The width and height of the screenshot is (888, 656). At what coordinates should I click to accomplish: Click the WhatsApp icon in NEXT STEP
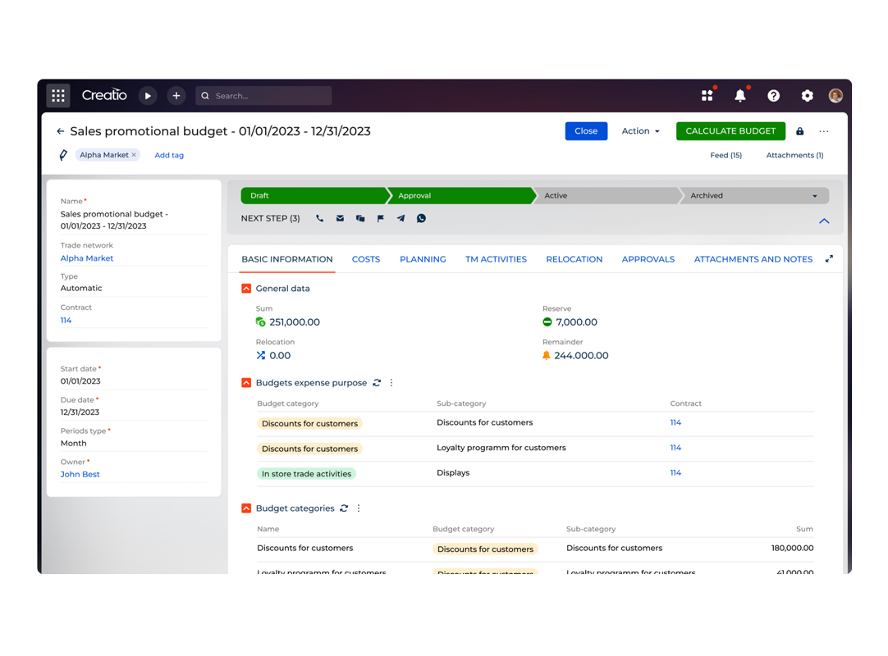(421, 218)
